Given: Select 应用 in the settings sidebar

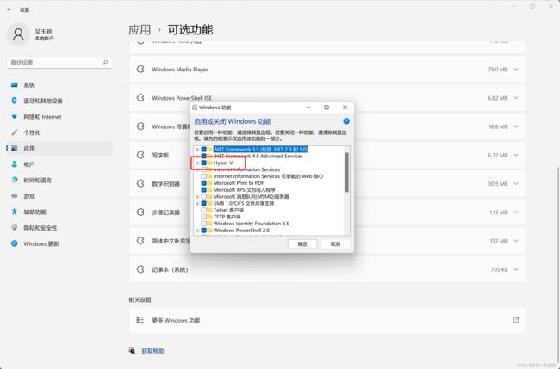Looking at the screenshot, I should (59, 148).
